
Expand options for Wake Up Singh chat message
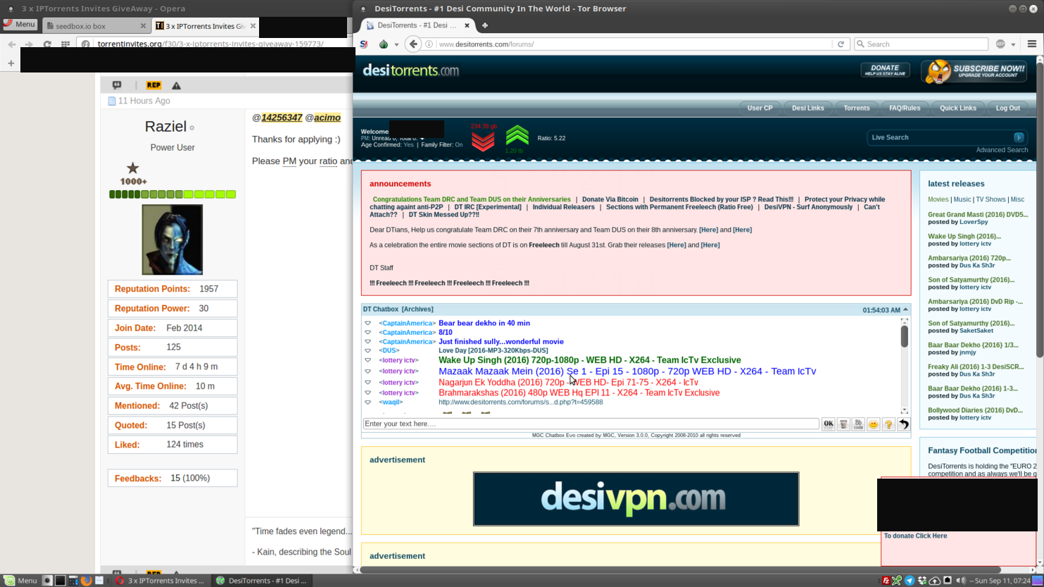click(367, 360)
